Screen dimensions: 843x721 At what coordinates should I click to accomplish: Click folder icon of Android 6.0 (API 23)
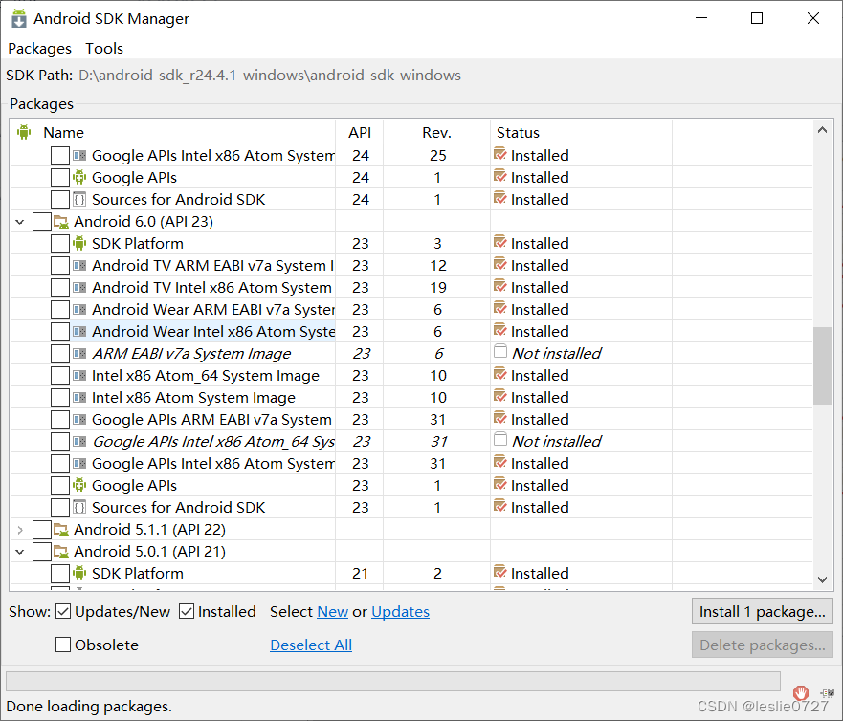point(61,221)
